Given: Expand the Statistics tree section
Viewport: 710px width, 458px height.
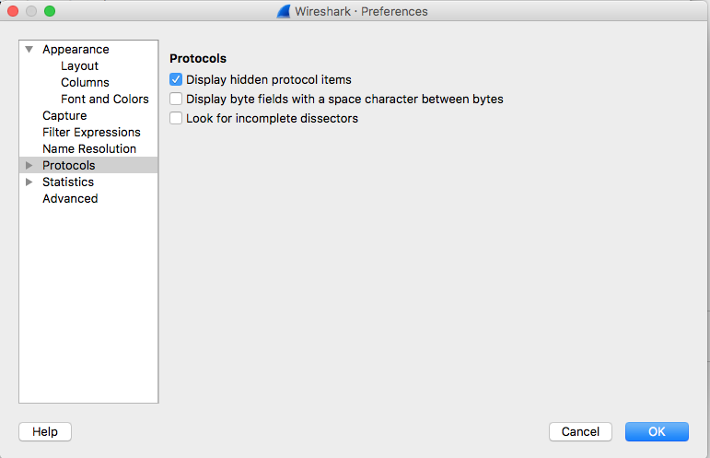Looking at the screenshot, I should [29, 182].
